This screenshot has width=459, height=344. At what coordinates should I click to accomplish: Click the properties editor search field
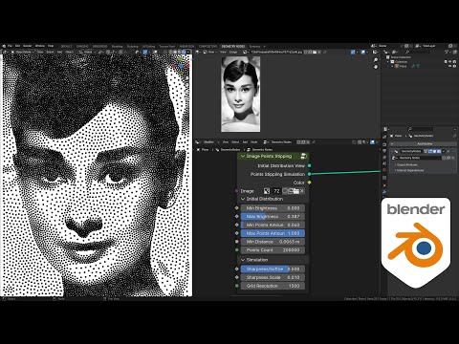click(420, 129)
